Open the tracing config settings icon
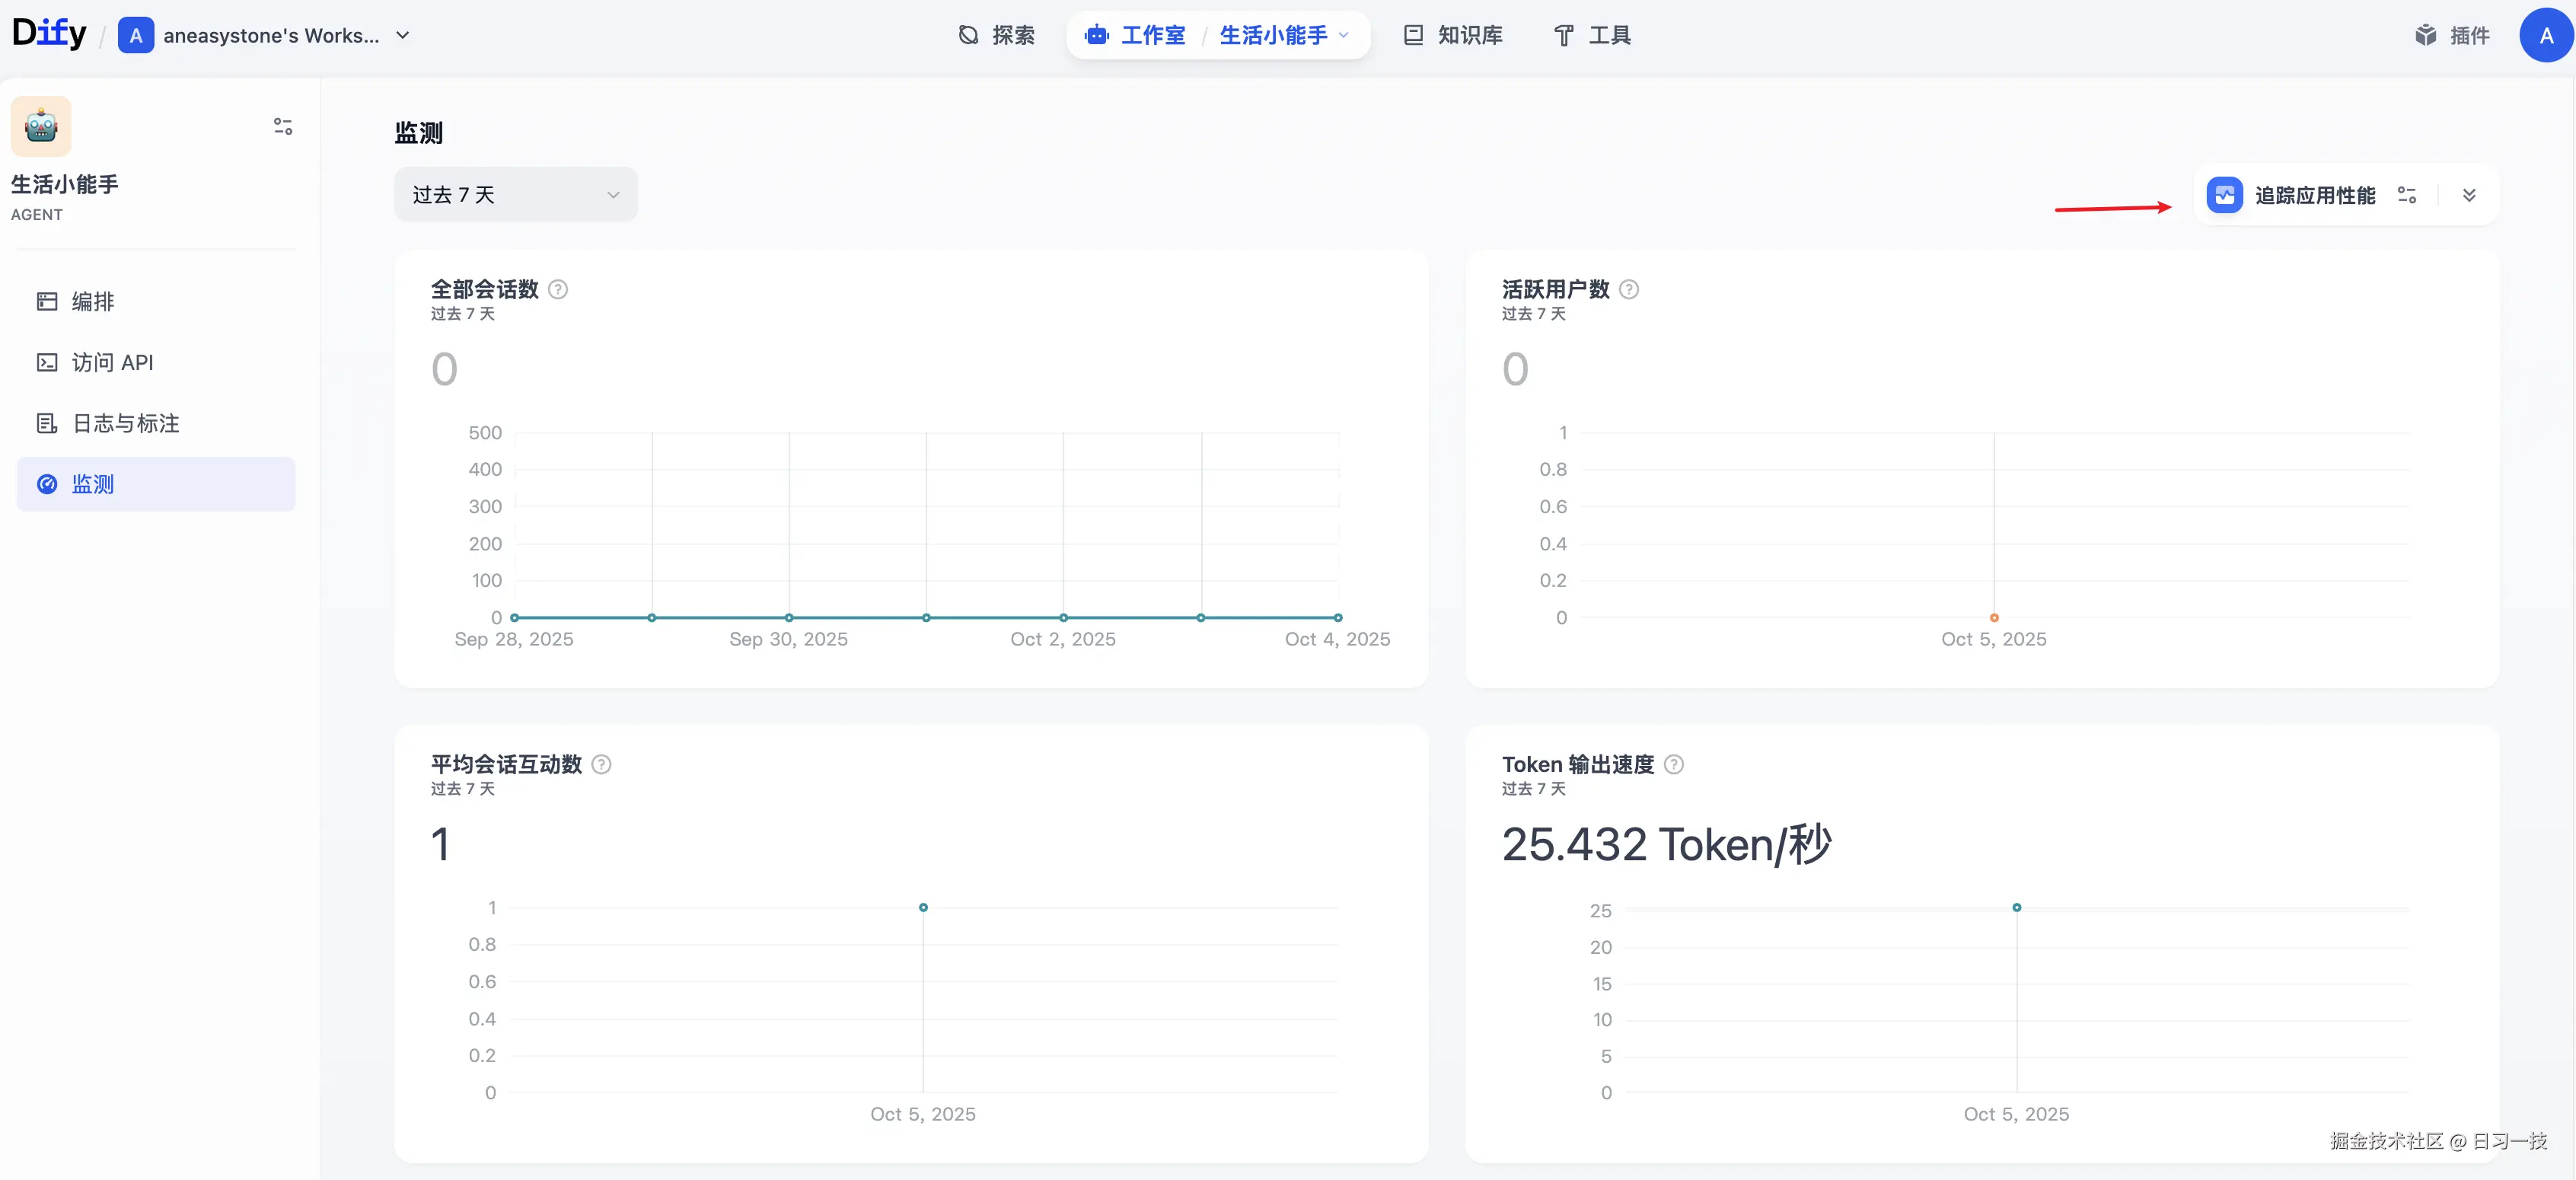Viewport: 2576px width, 1180px height. pos(2407,195)
